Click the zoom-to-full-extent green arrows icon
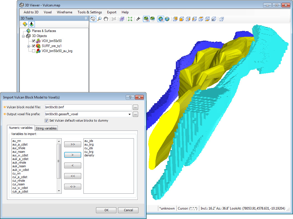The image size is (293, 219). [x=130, y=19]
